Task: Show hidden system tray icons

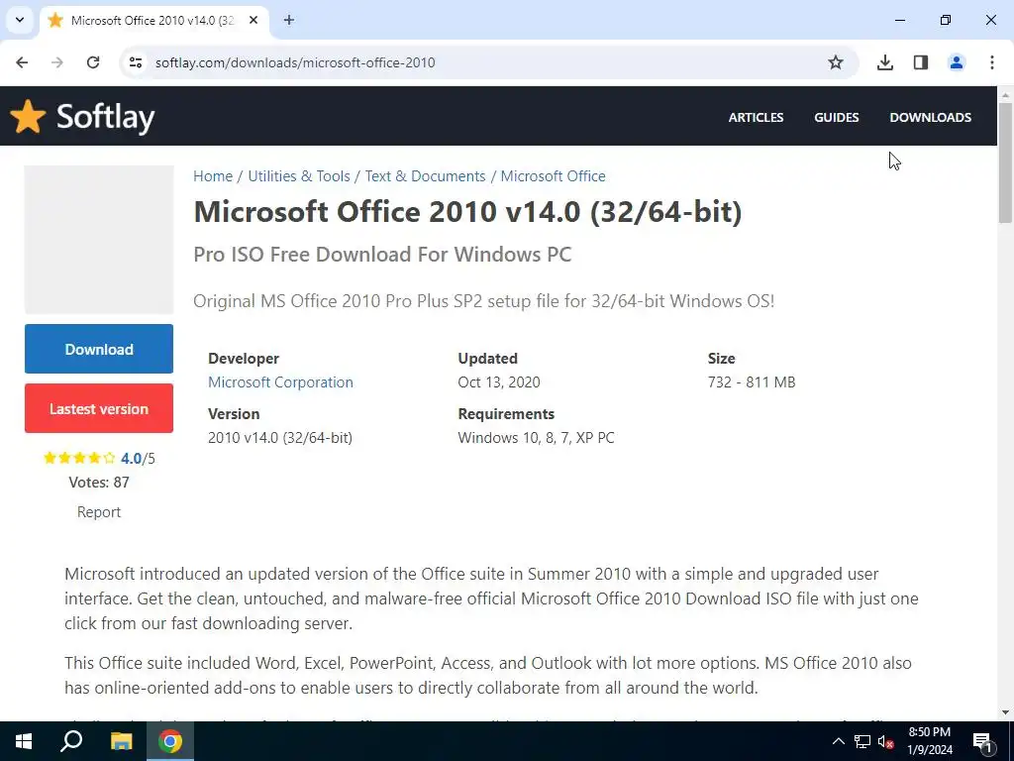Action: click(838, 741)
